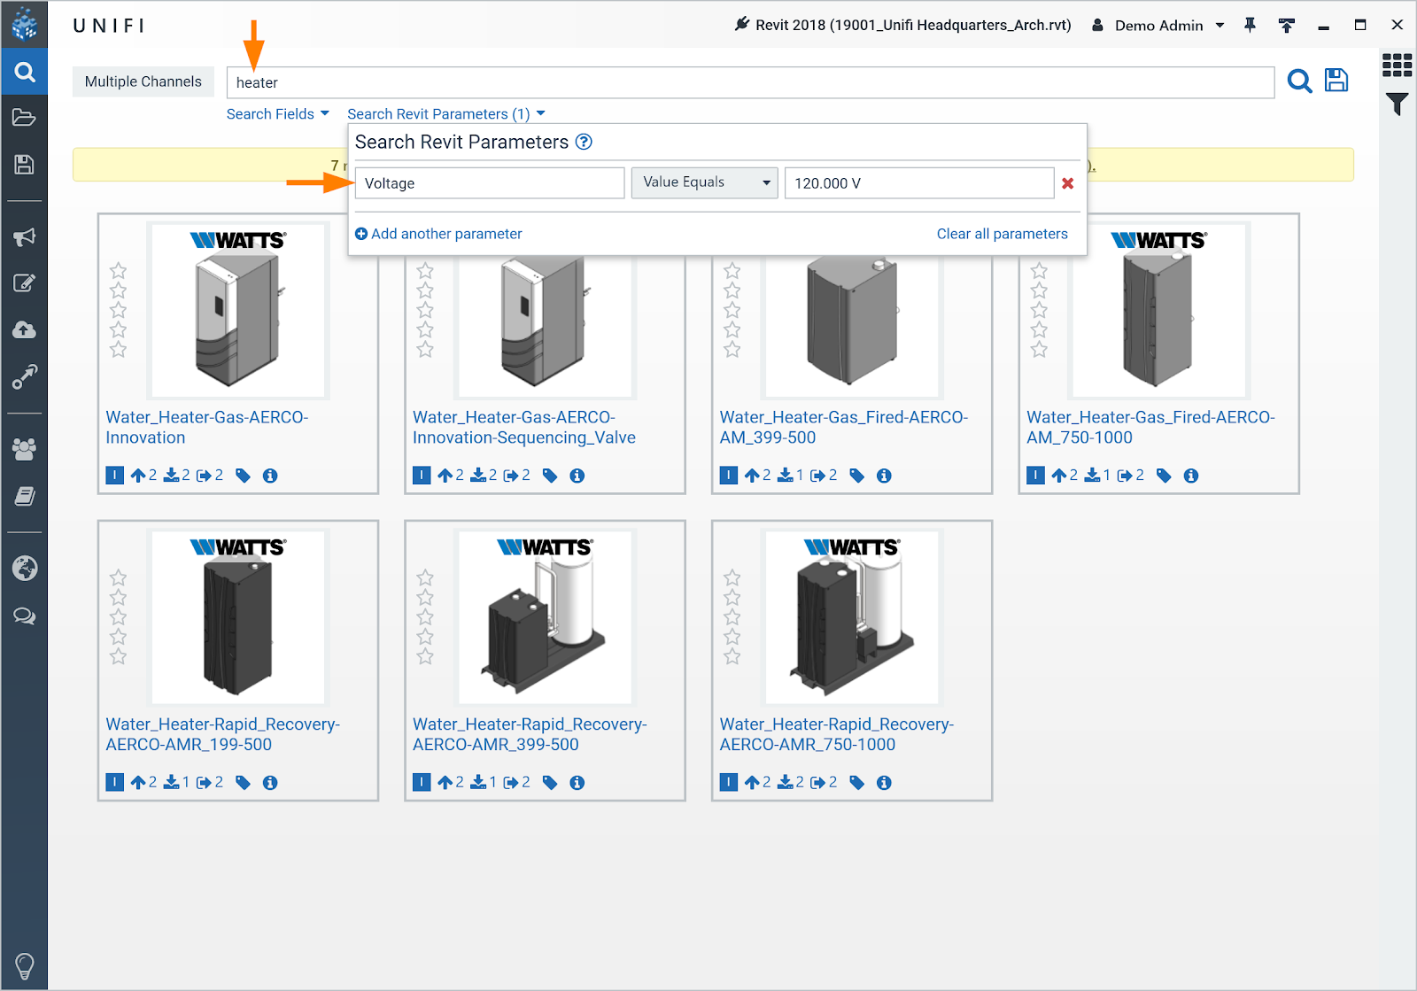1417x991 pixels.
Task: Open the Value Equals comparison dropdown
Action: point(705,182)
